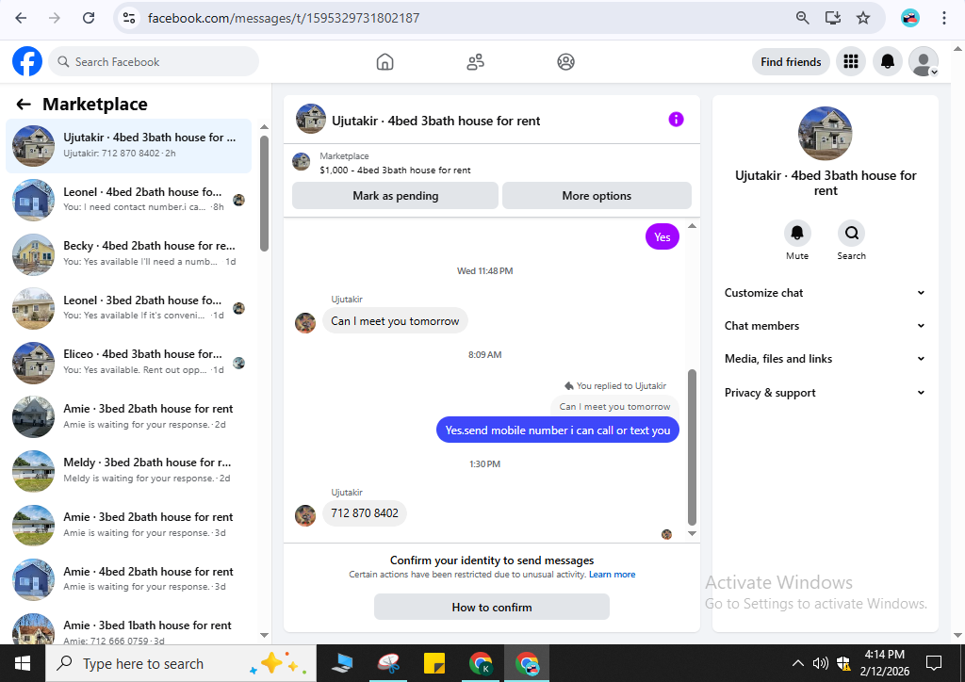Open volume control in system tray

click(x=820, y=663)
